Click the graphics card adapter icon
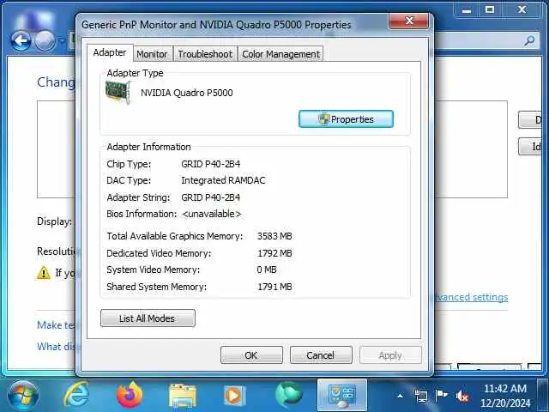The image size is (549, 412). click(x=118, y=92)
